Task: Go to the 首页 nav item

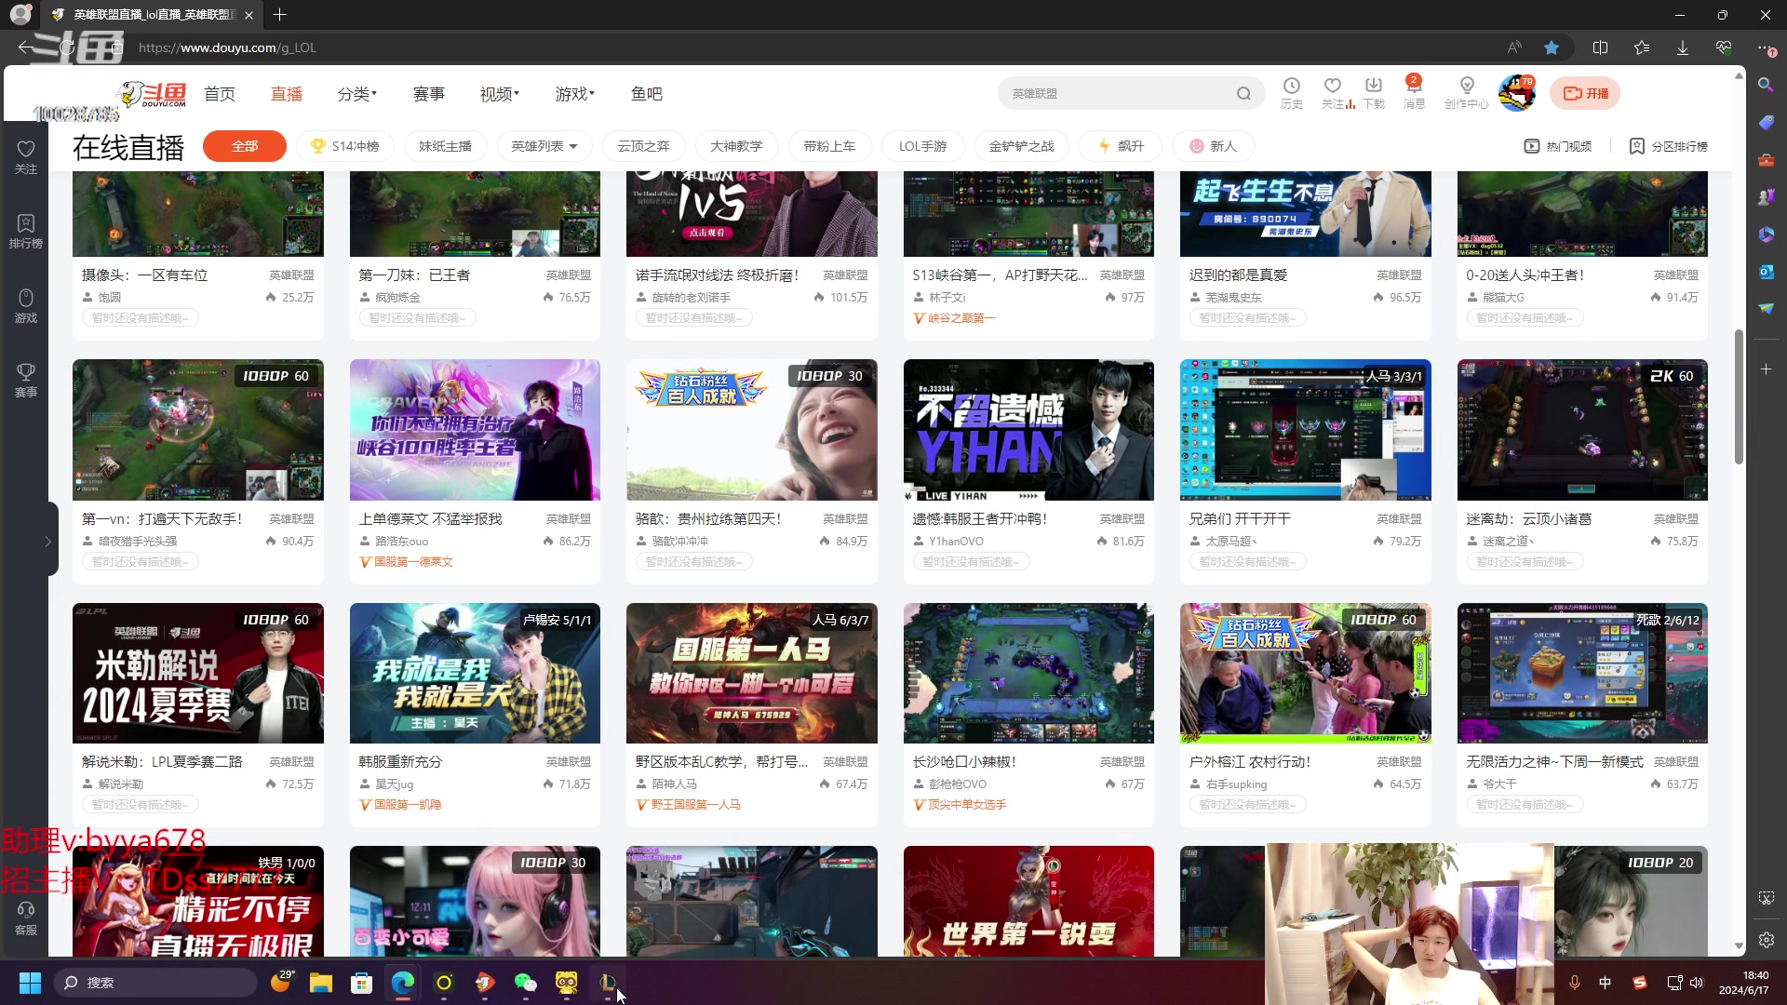Action: click(x=220, y=94)
